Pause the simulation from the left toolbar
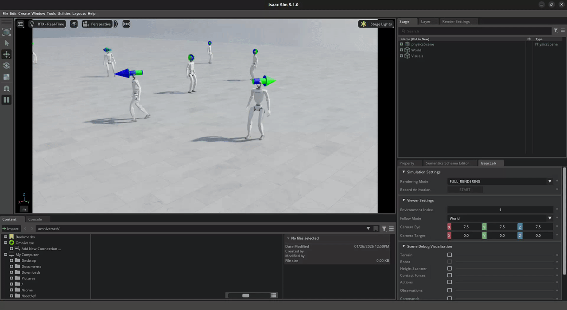This screenshot has width=567, height=310. coord(7,100)
